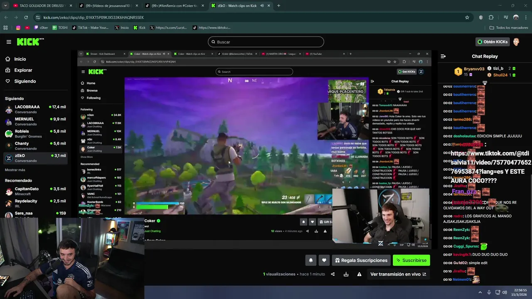
Task: Open the YouTube bookmark
Action: pos(27,28)
